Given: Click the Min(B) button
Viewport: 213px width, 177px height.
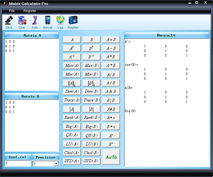Looking at the screenshot, I should (91, 74).
